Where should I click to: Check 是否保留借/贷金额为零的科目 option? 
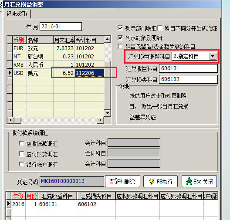120,47
